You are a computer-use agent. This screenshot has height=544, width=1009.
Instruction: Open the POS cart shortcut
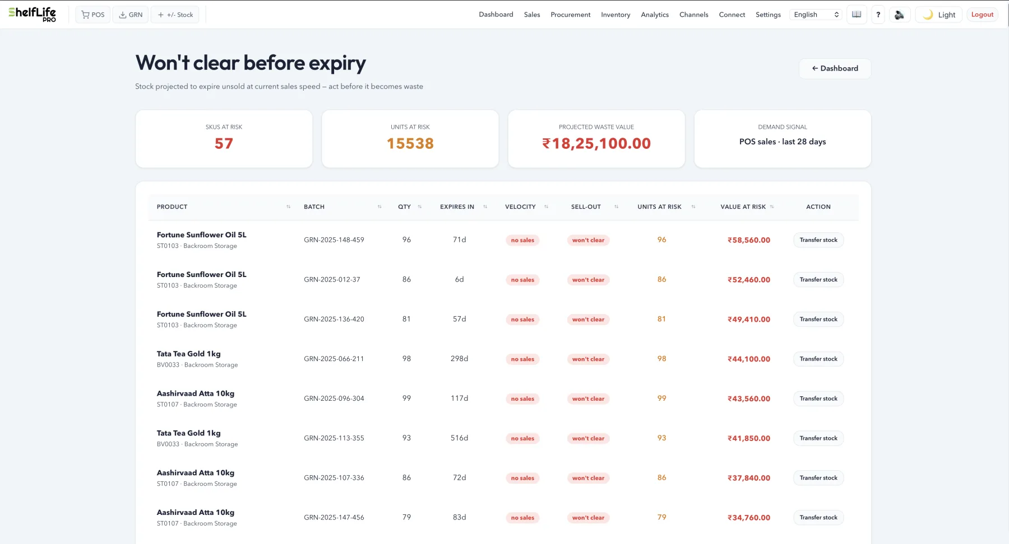point(92,15)
